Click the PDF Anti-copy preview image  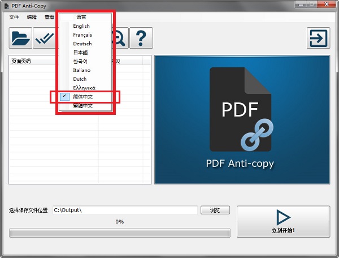[x=242, y=120]
